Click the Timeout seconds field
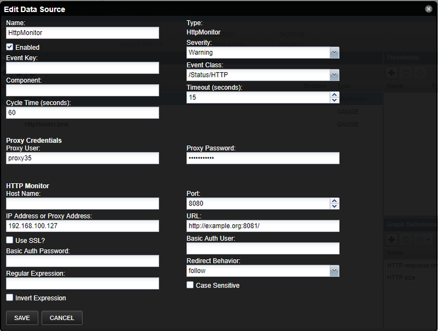 click(258, 98)
